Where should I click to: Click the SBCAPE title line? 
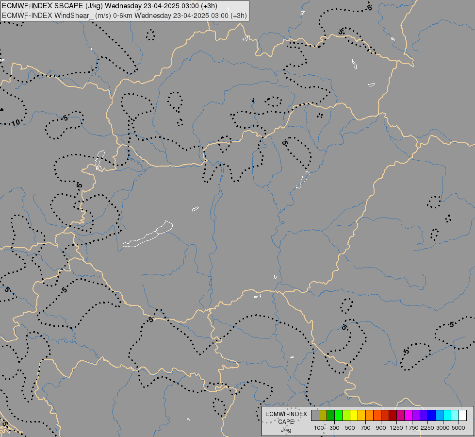[110, 6]
